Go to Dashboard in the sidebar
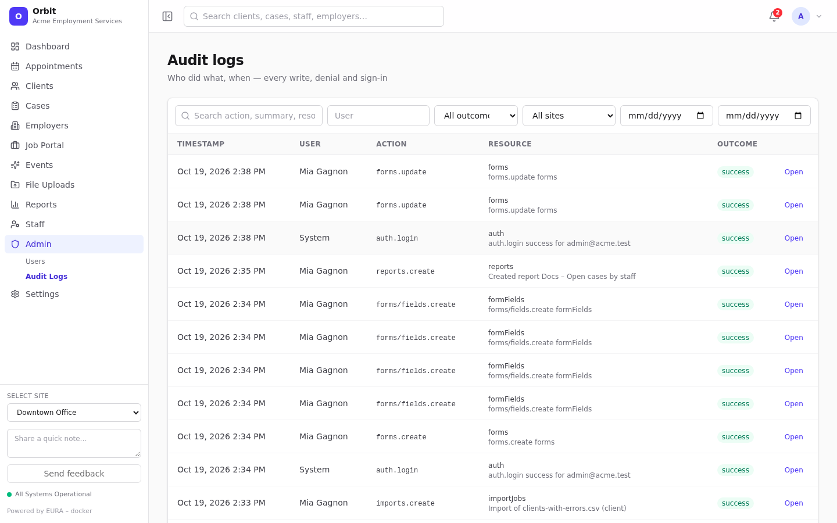837x523 pixels. click(x=74, y=46)
